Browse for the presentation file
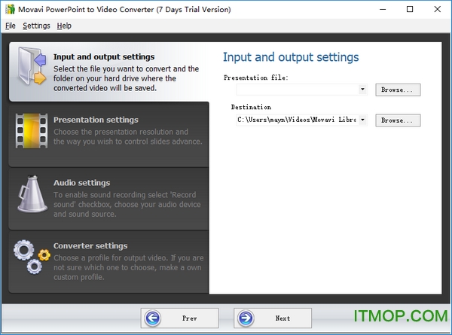The width and height of the screenshot is (452, 335). [397, 90]
